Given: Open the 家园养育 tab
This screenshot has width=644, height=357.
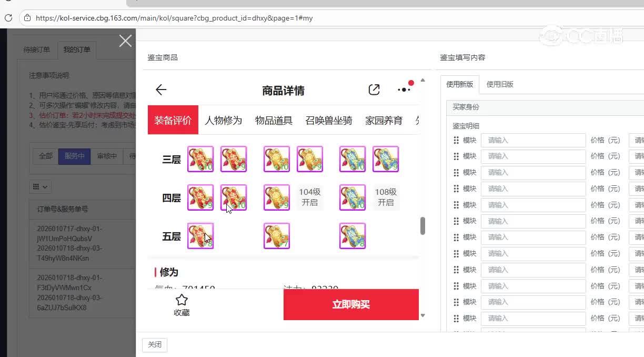Looking at the screenshot, I should pyautogui.click(x=384, y=120).
